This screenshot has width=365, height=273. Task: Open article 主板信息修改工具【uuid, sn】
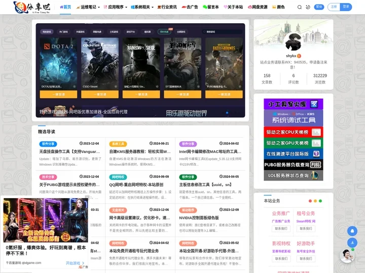click(x=205, y=185)
